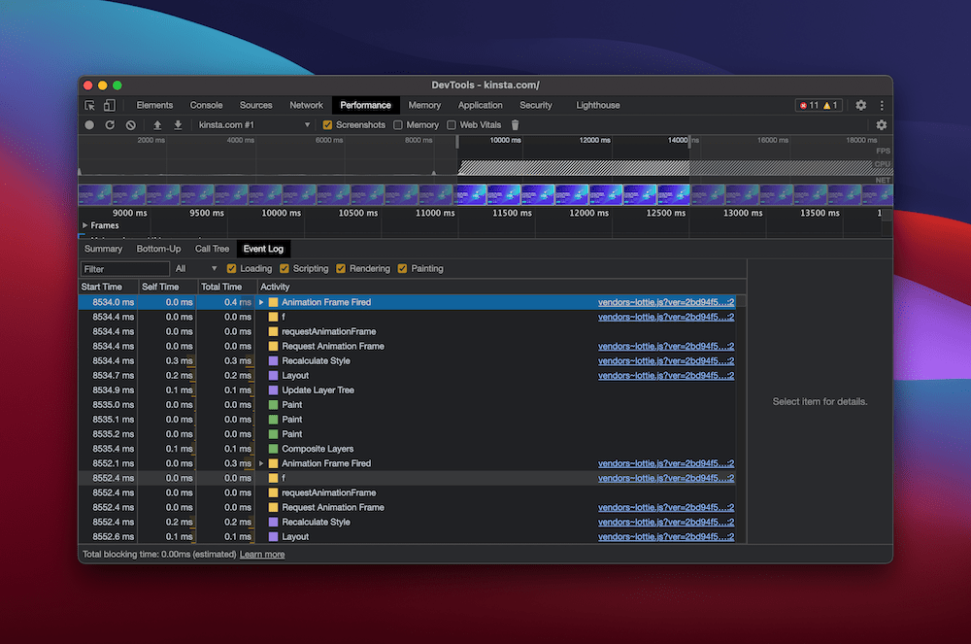This screenshot has width=971, height=644.
Task: Click the Learn more link
Action: tap(262, 555)
